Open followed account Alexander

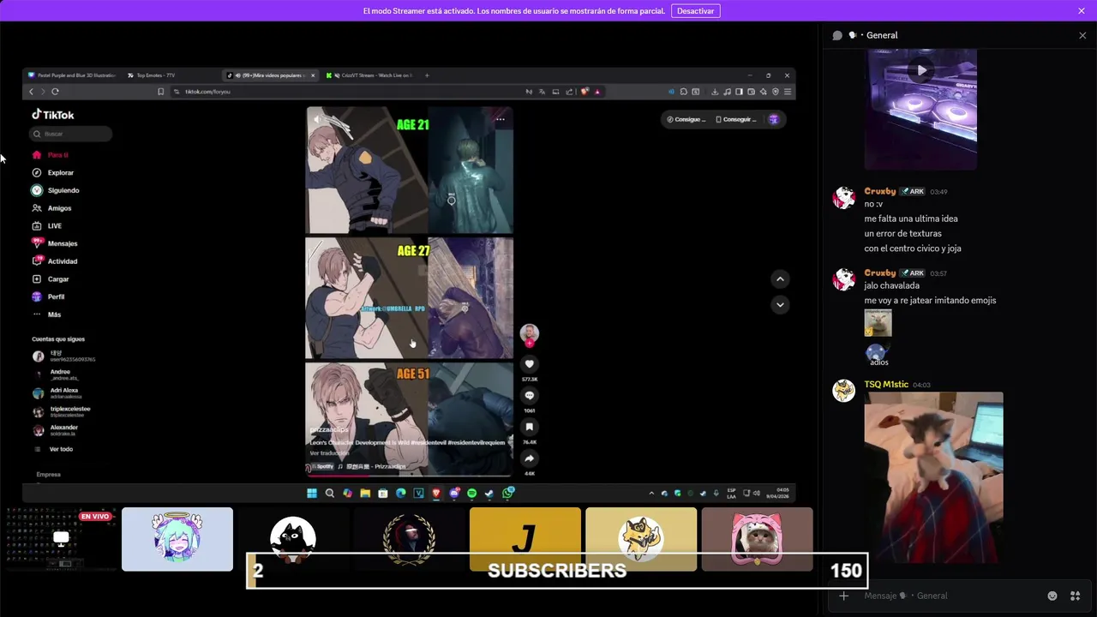tap(56, 430)
